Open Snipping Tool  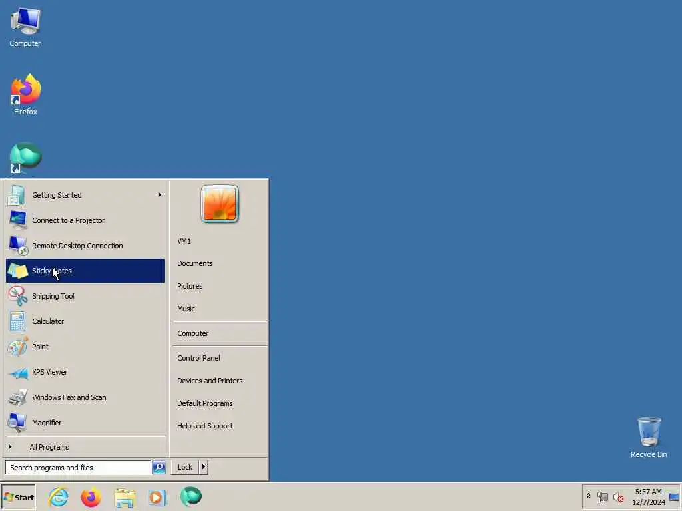[85, 296]
